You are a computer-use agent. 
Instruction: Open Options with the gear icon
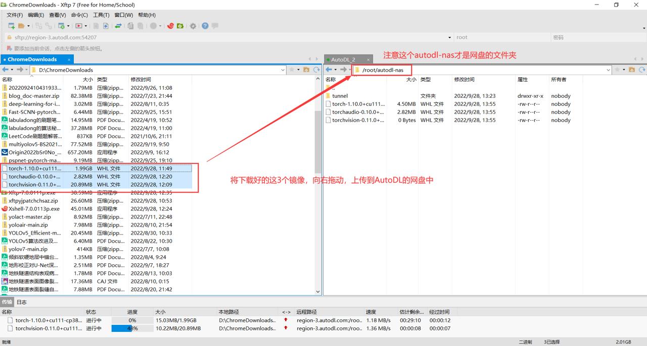(x=193, y=26)
